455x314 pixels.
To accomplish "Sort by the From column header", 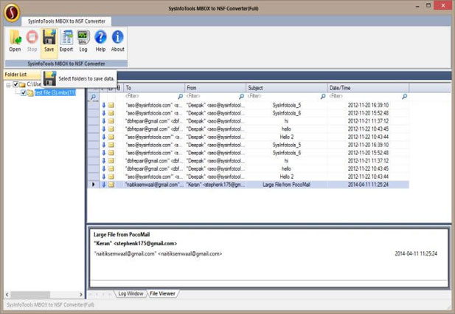I will point(215,88).
